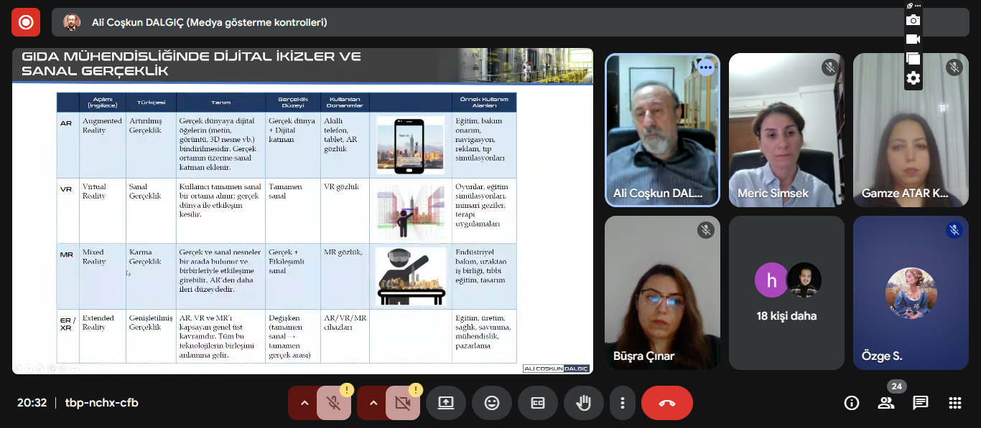Open the meeting details info icon
This screenshot has width=981, height=428.
[852, 403]
